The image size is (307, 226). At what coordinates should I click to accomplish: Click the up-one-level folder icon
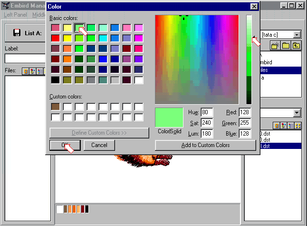pos(296,46)
